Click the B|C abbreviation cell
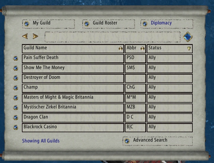This screenshot has width=214, height=163. (135, 128)
